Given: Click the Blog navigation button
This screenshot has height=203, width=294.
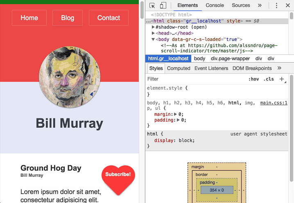Looking at the screenshot, I should pyautogui.click(x=68, y=18).
